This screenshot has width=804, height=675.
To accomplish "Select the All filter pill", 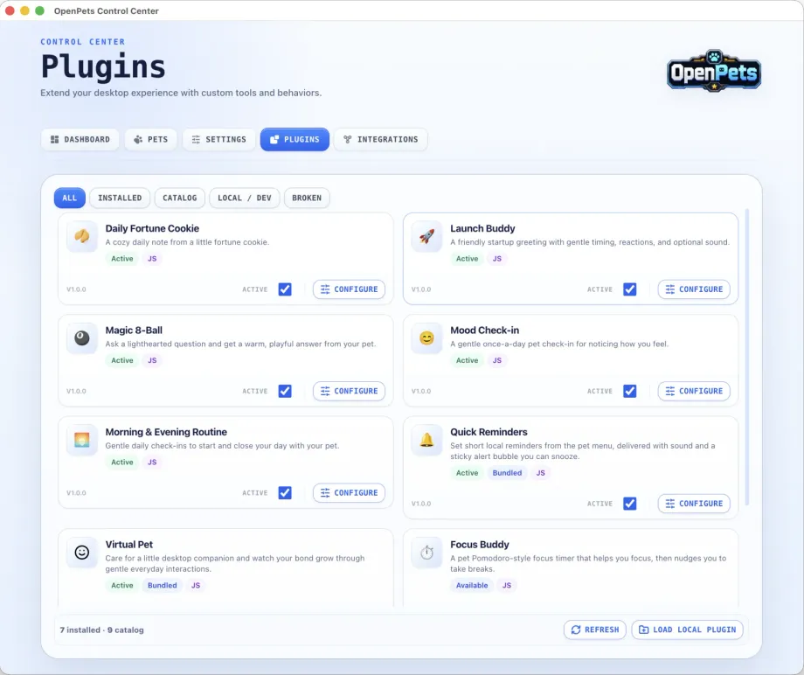I will (70, 198).
